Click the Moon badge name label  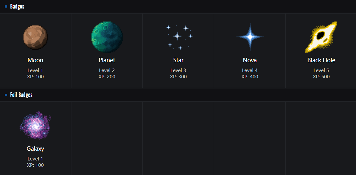[35, 60]
